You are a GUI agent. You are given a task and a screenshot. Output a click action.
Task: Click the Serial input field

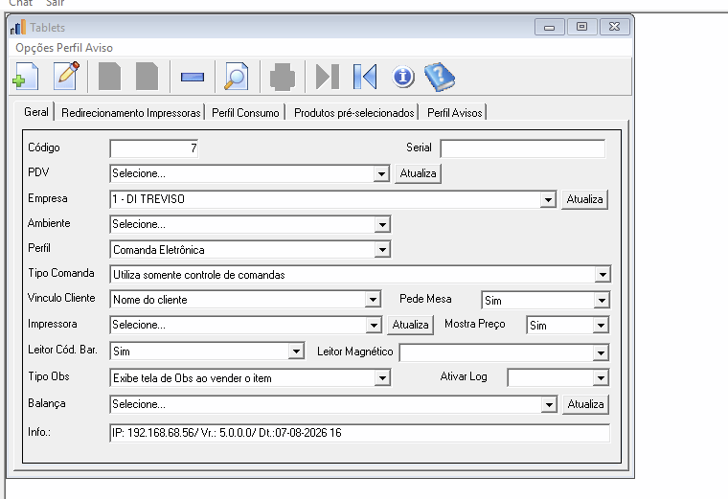click(523, 148)
